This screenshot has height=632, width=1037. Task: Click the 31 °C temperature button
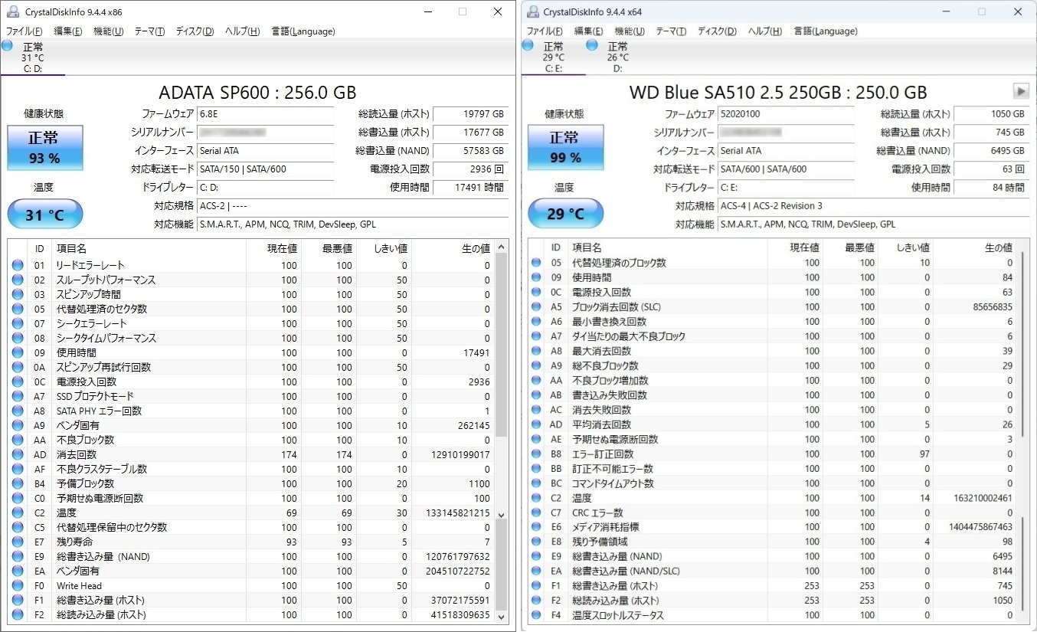click(44, 214)
